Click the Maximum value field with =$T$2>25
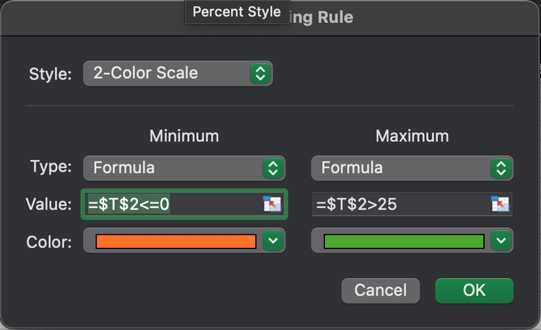 pos(401,205)
